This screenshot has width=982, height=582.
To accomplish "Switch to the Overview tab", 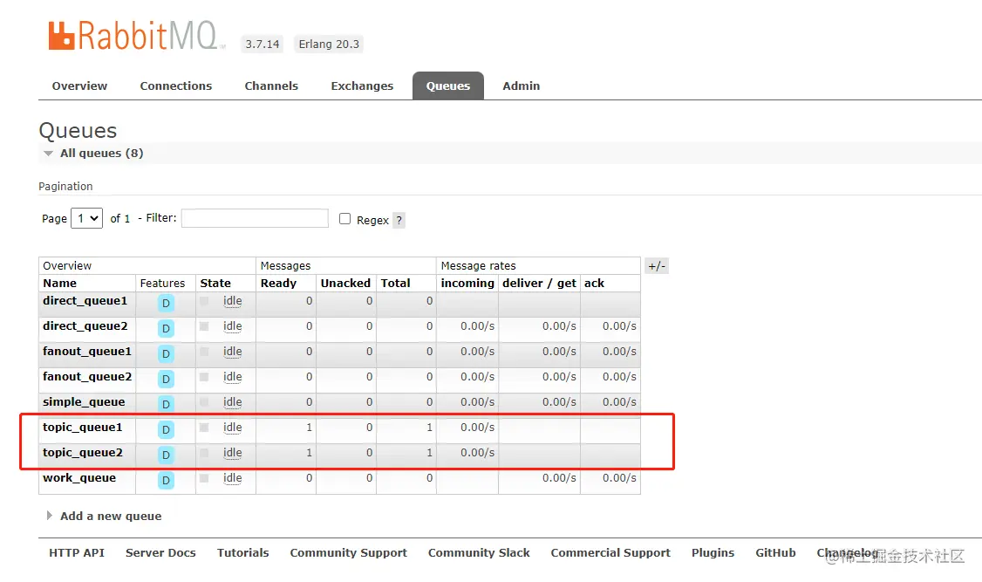I will tap(79, 86).
